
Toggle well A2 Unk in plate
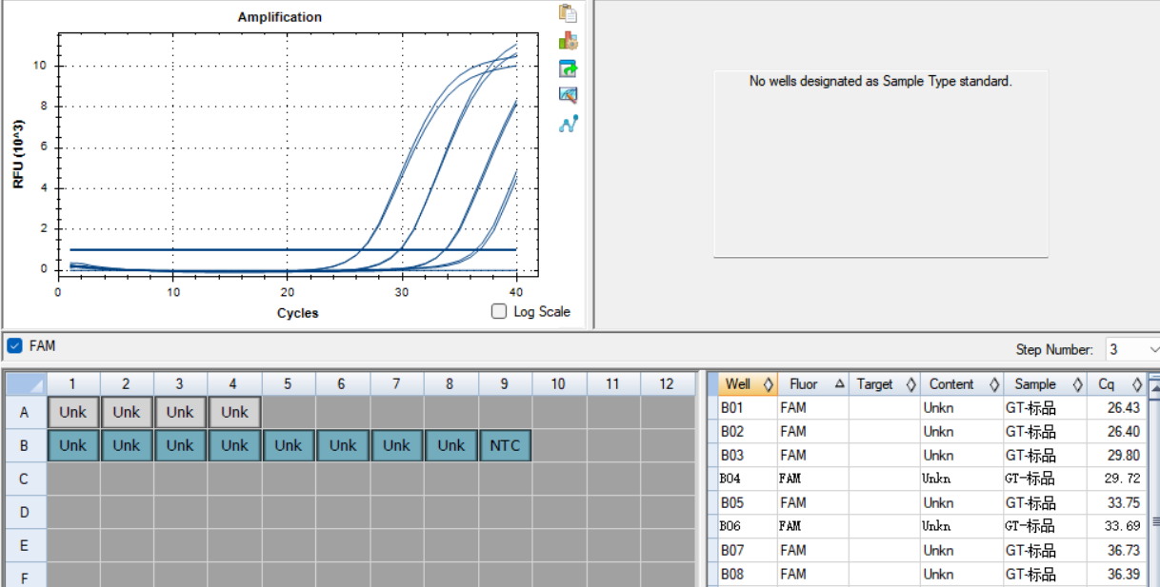[126, 412]
